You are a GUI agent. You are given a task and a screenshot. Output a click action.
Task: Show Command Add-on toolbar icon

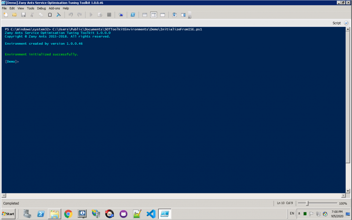click(x=184, y=15)
